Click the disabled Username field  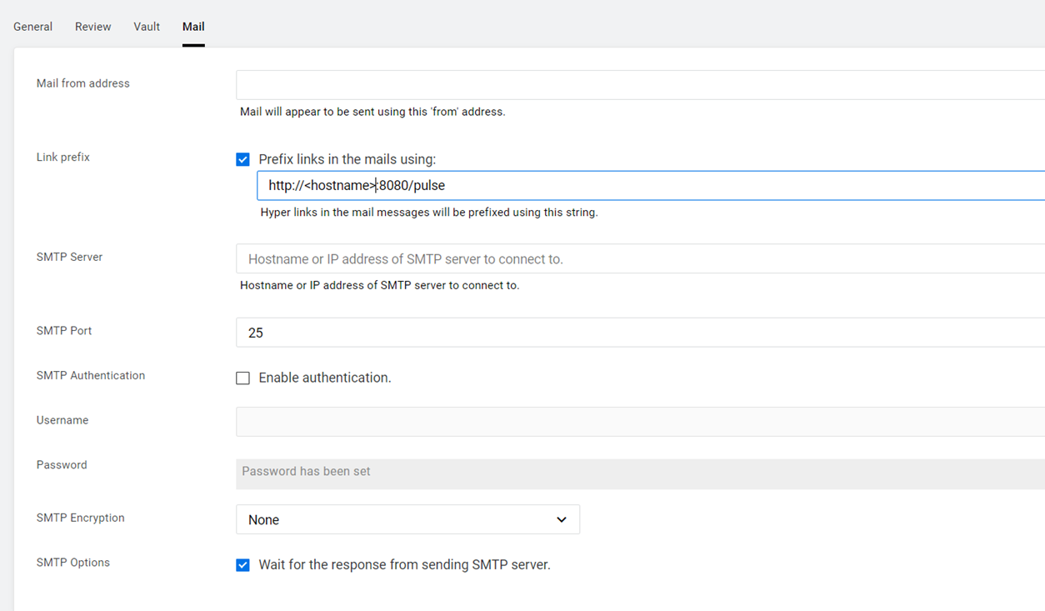pyautogui.click(x=638, y=422)
